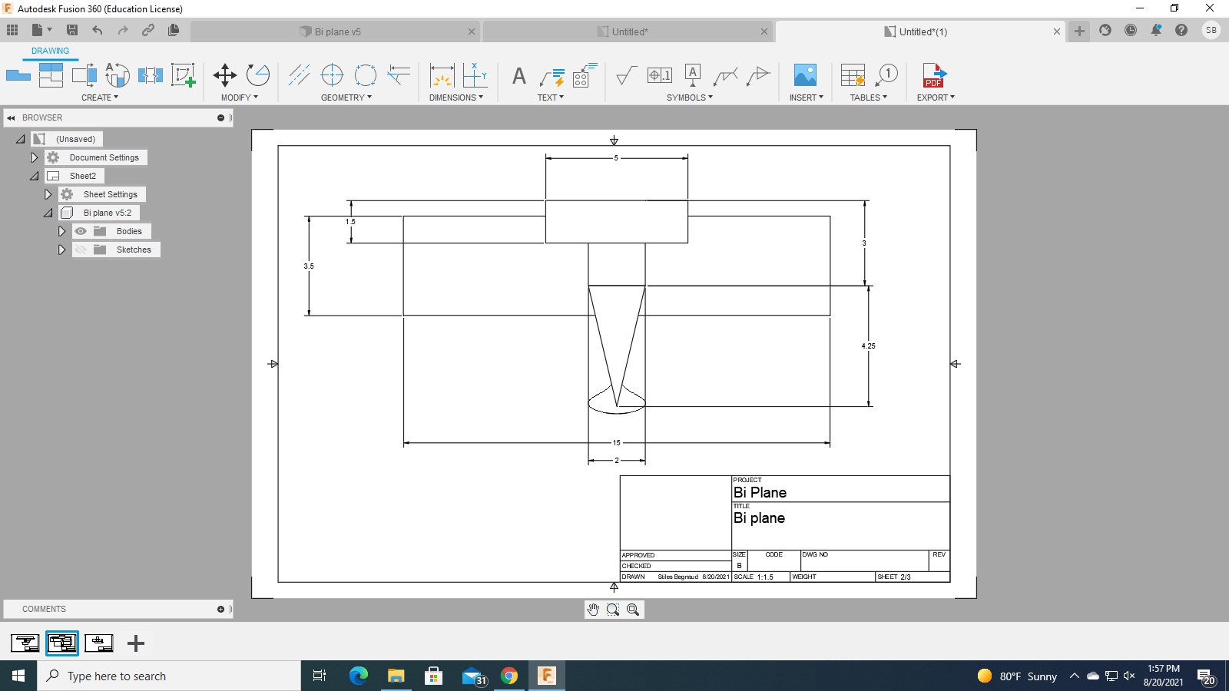
Task: Insert a Text annotation
Action: [x=518, y=76]
